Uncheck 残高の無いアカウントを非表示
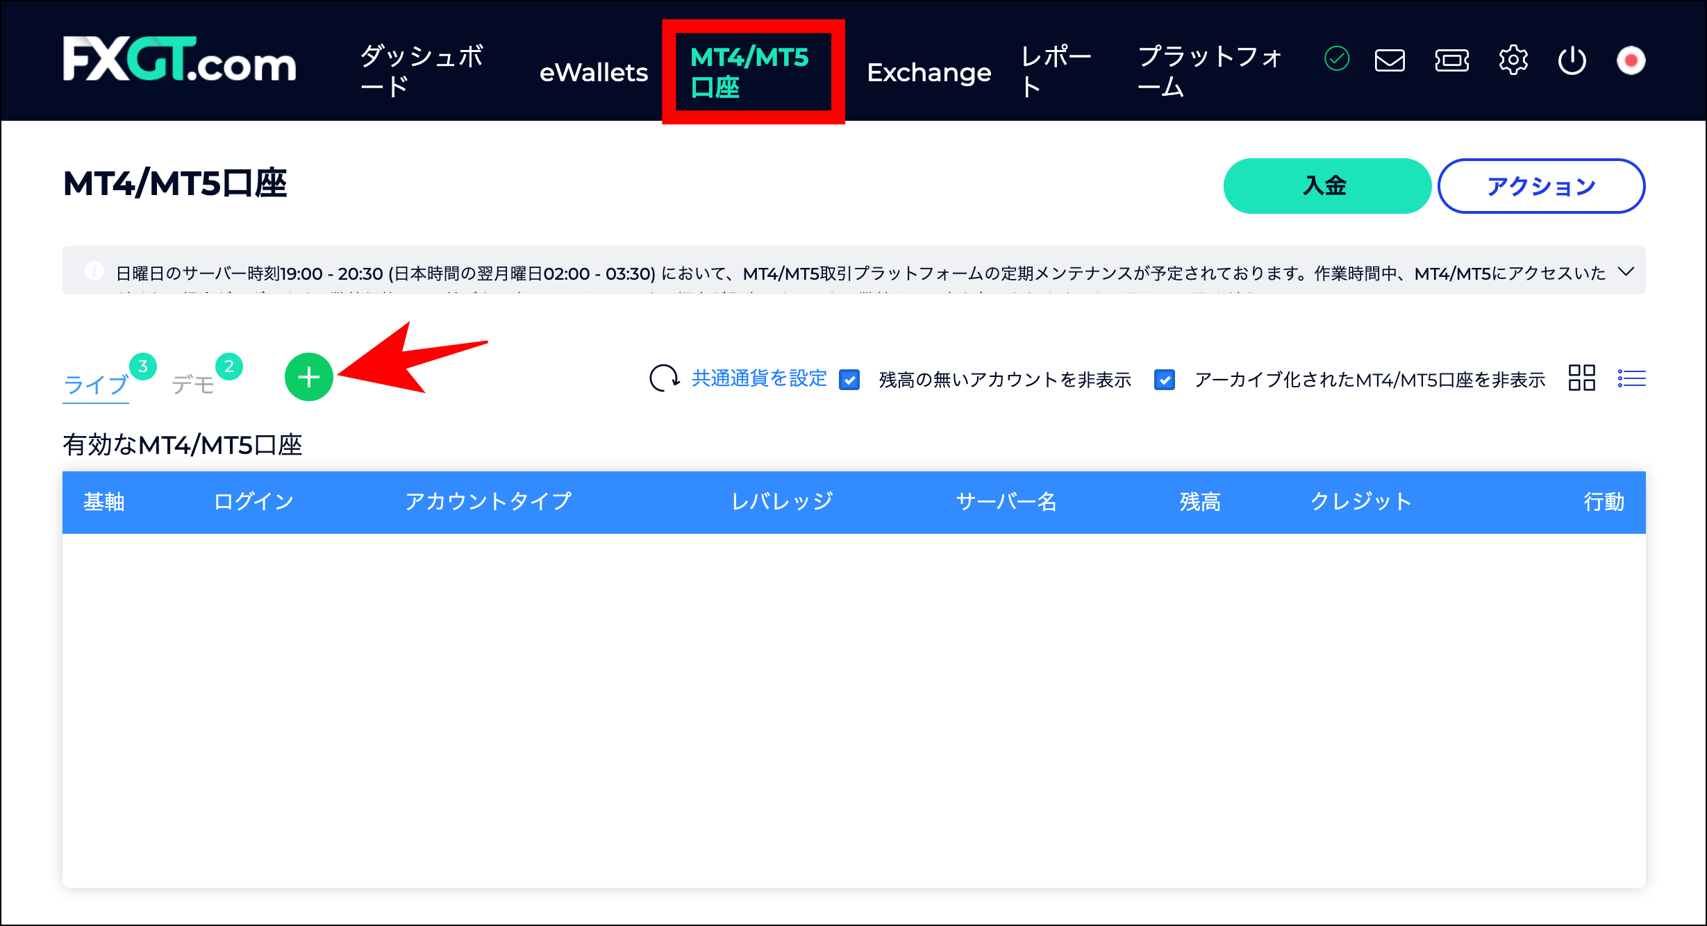The image size is (1707, 926). pyautogui.click(x=849, y=380)
